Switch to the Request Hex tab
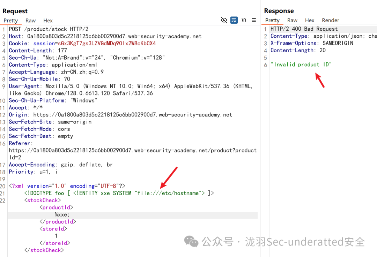This screenshot has height=257, width=377. [x=48, y=21]
